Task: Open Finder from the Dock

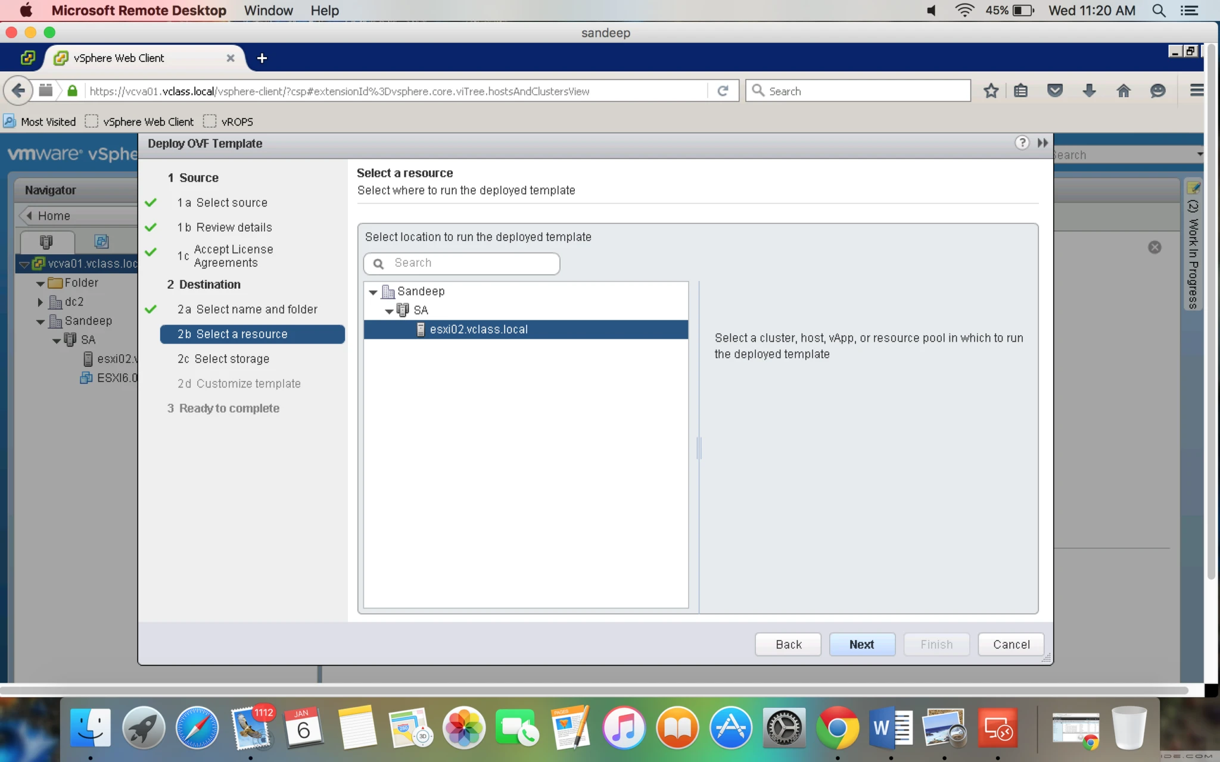Action: [x=91, y=727]
